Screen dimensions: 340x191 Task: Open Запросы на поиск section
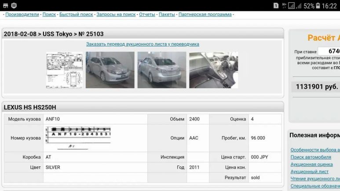(x=116, y=14)
